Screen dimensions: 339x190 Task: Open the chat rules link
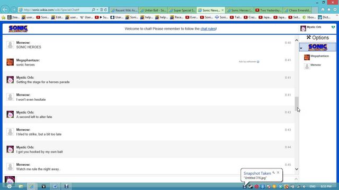[208, 28]
